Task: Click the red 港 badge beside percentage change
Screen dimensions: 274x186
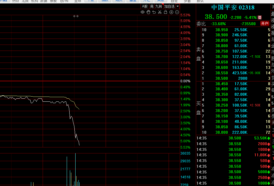Action: coord(260,17)
